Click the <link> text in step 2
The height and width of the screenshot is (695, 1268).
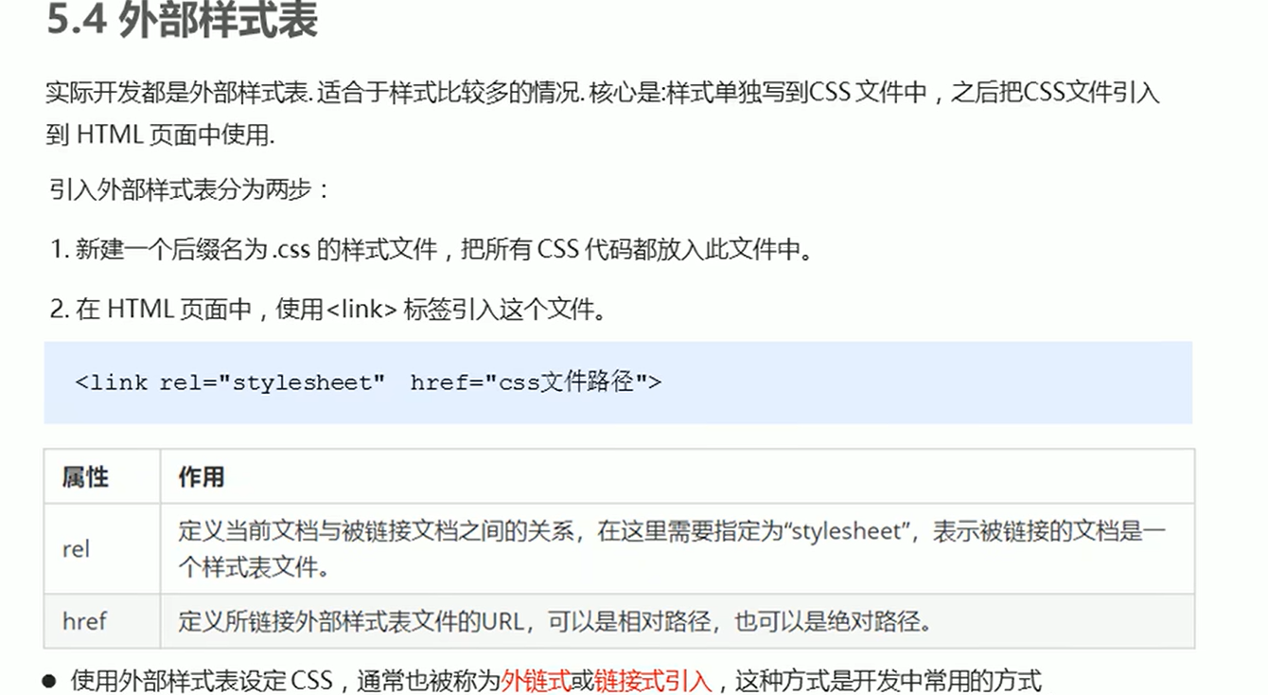pos(361,310)
